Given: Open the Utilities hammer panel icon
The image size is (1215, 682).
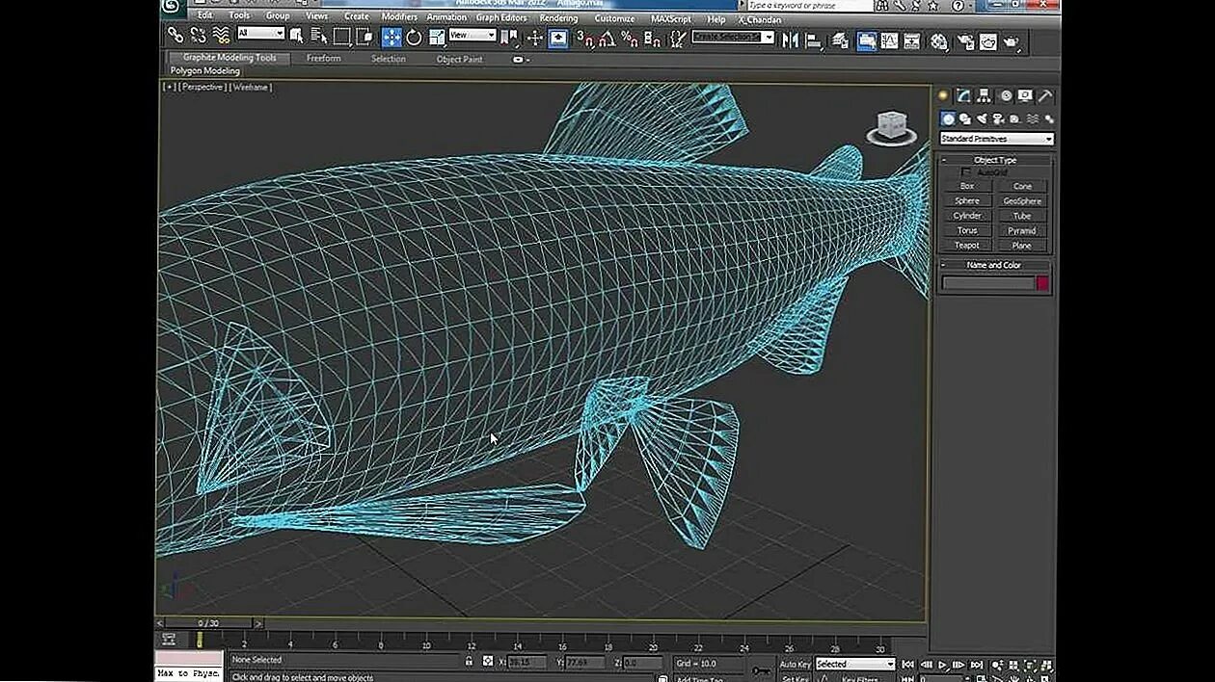Looking at the screenshot, I should point(1045,95).
